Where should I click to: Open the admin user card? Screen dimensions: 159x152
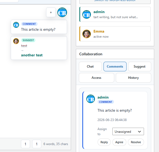pos(115,14)
